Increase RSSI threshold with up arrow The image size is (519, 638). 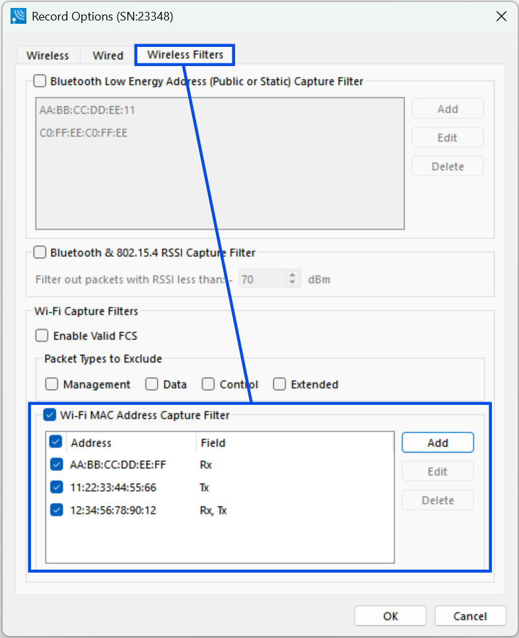pos(293,275)
